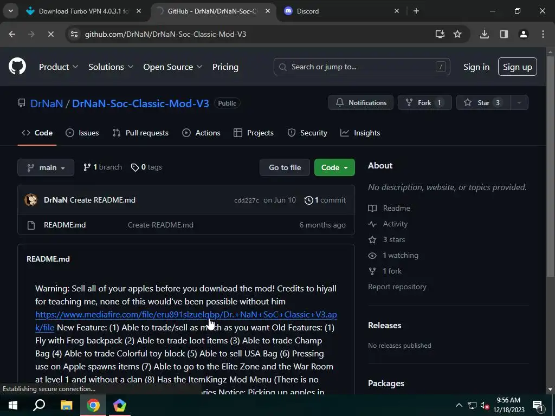Open the Pull requests tab
The height and width of the screenshot is (416, 555).
pyautogui.click(x=140, y=133)
